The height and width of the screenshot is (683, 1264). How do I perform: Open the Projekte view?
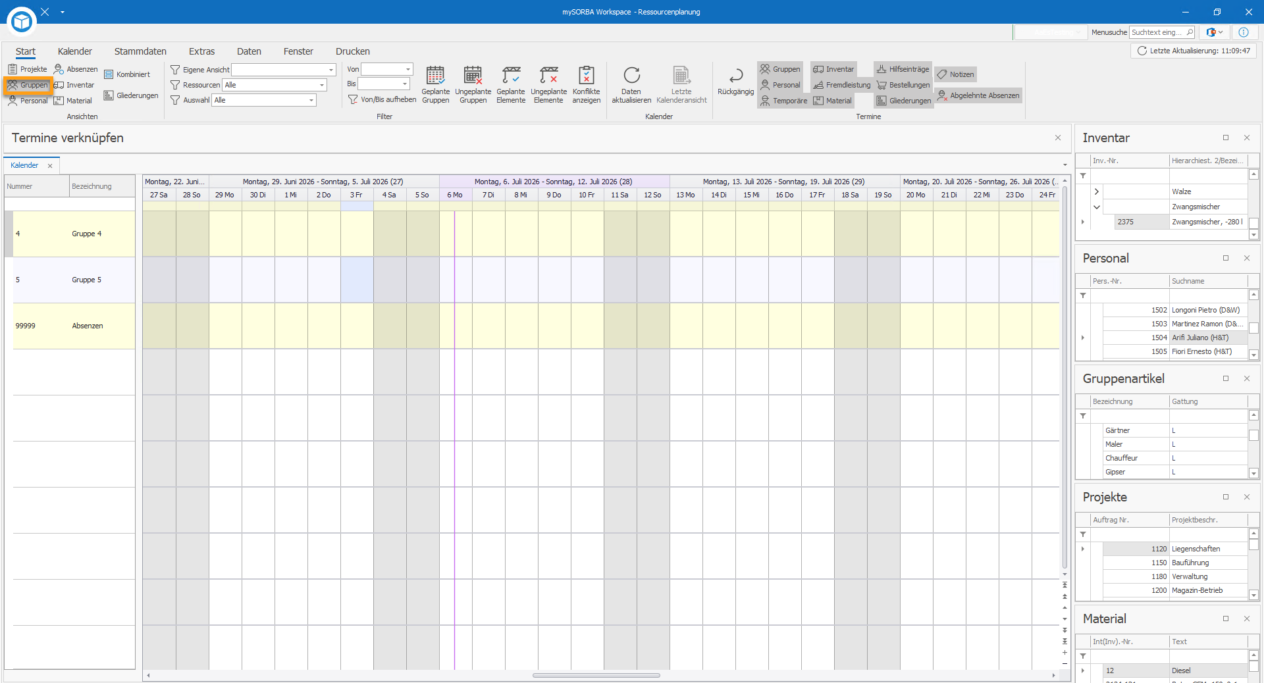28,69
